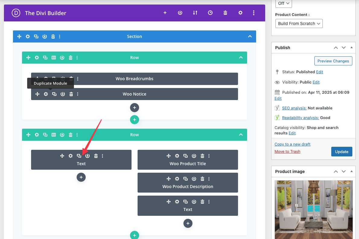Collapse the first Row with chevron
Image resolution: width=359 pixels, height=239 pixels.
click(x=241, y=57)
